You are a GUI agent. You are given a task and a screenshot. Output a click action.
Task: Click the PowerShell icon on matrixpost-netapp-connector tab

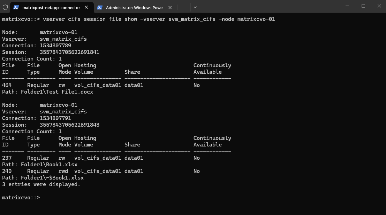[16, 7]
